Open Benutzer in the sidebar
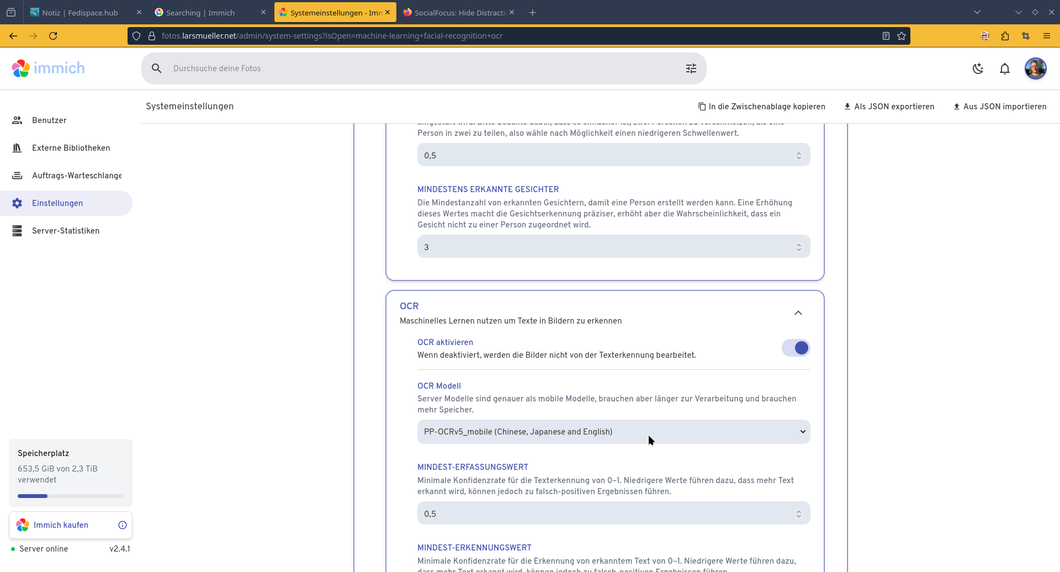Image resolution: width=1060 pixels, height=572 pixels. 49,120
